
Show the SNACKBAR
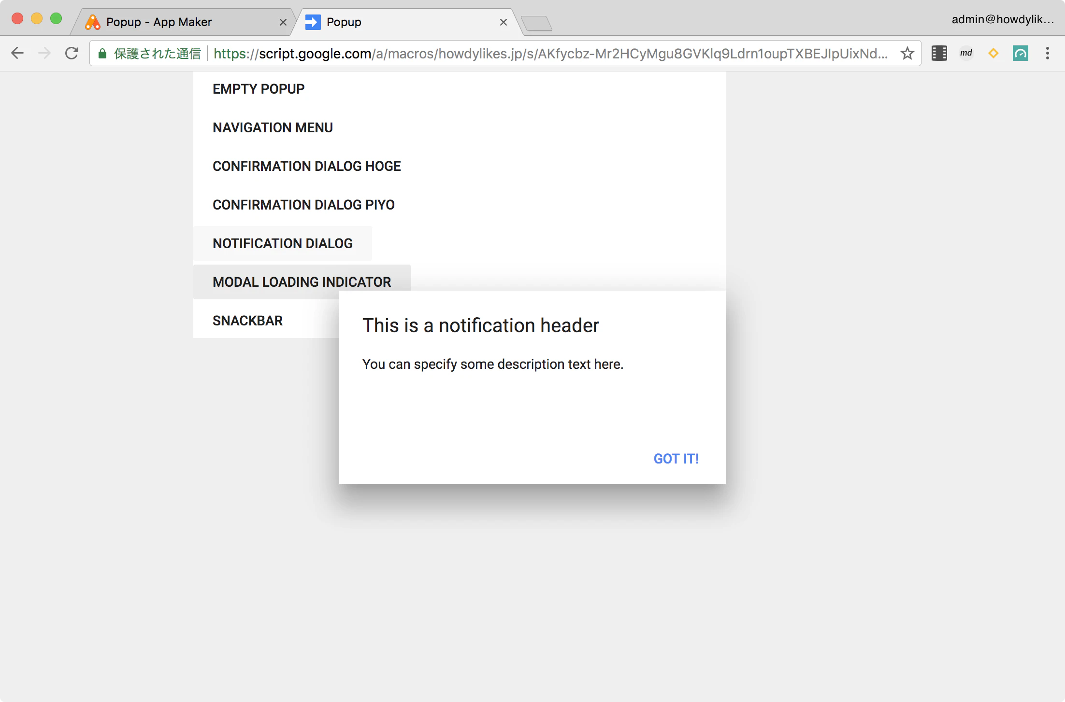click(x=248, y=321)
